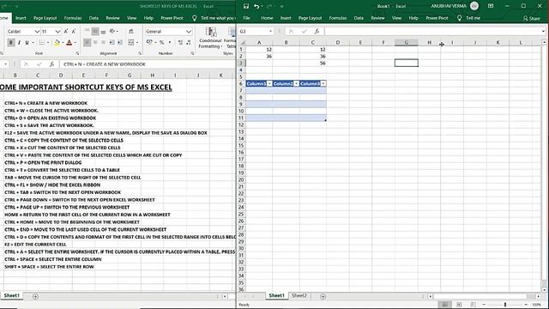Click Wrap Text icon
549x309 pixels.
pos(131,32)
